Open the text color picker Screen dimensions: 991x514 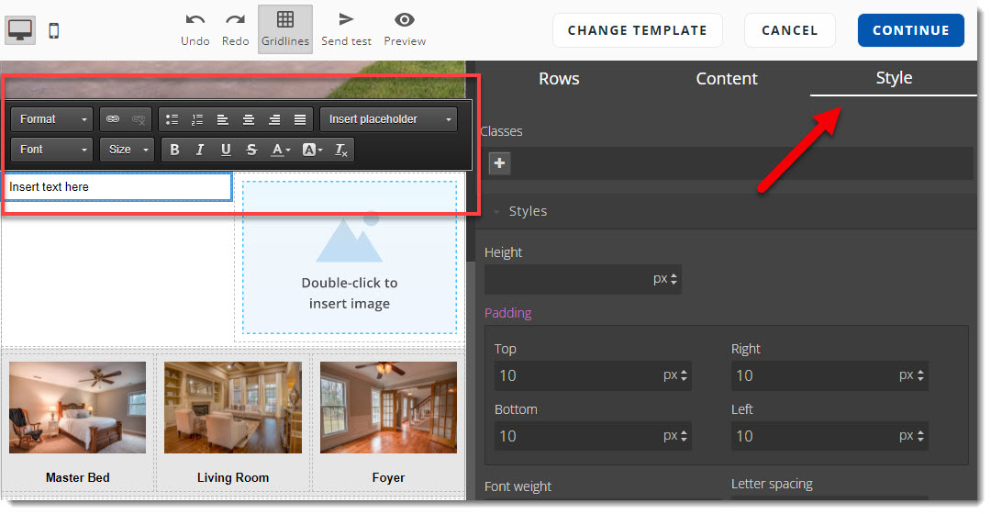click(280, 150)
